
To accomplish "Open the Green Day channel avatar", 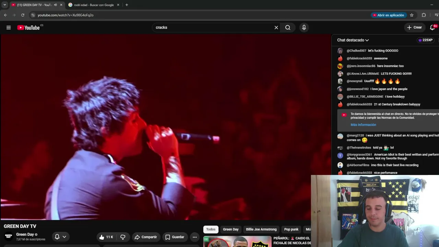I will tap(9, 236).
